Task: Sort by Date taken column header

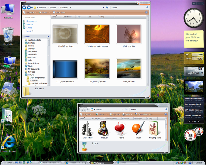Action: point(69,17)
